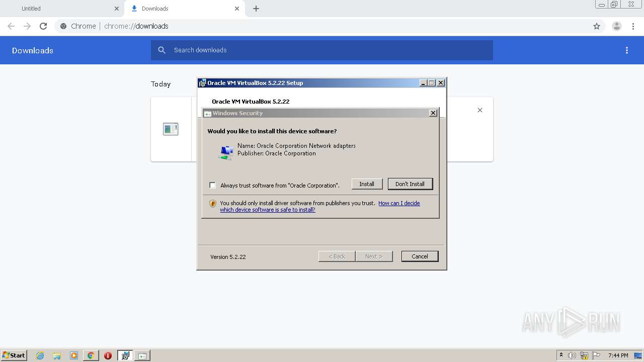Open Opera from taskbar
This screenshot has height=362, width=644.
click(x=108, y=355)
